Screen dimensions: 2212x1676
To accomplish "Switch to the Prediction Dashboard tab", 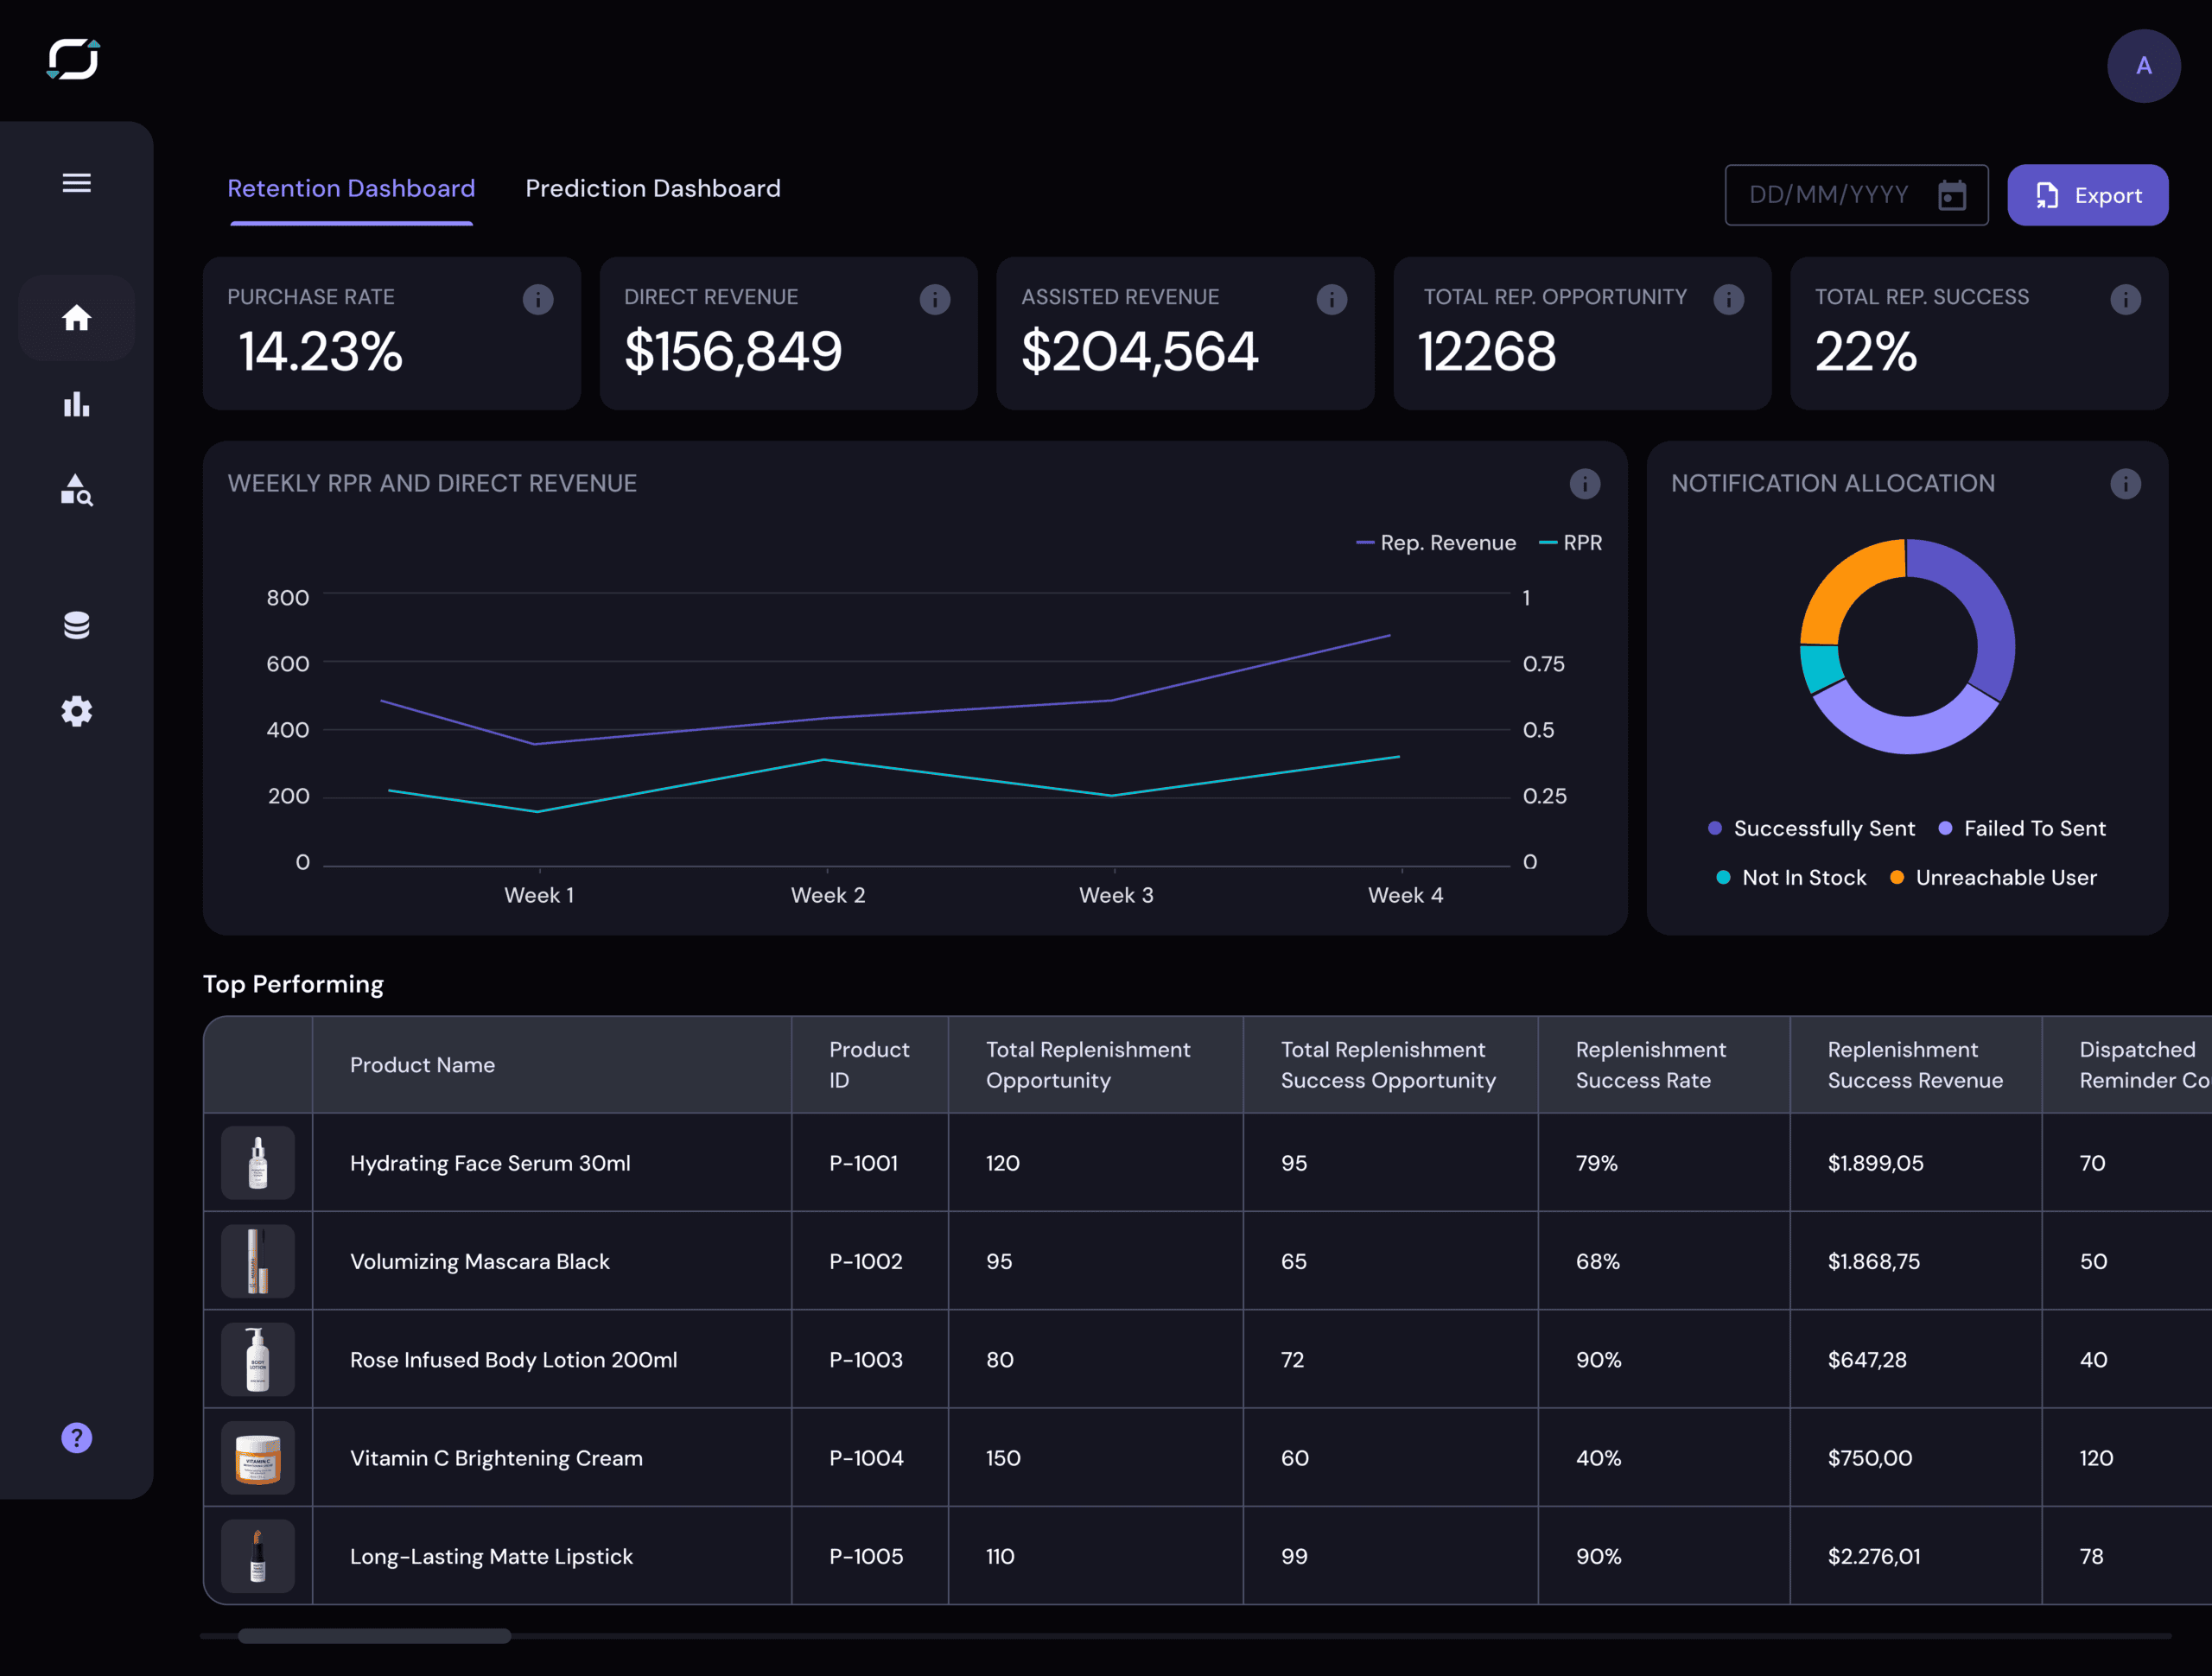I will point(652,188).
